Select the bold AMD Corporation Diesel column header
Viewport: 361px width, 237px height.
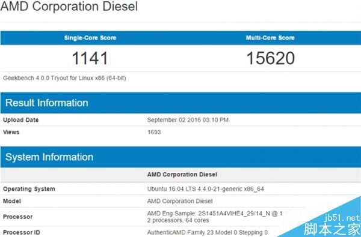coord(182,175)
